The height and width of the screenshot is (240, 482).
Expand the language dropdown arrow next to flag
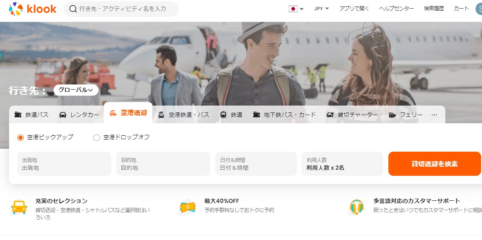[x=302, y=9]
